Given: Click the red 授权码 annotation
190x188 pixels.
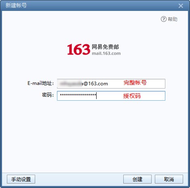Looking at the screenshot, I should click(132, 96).
